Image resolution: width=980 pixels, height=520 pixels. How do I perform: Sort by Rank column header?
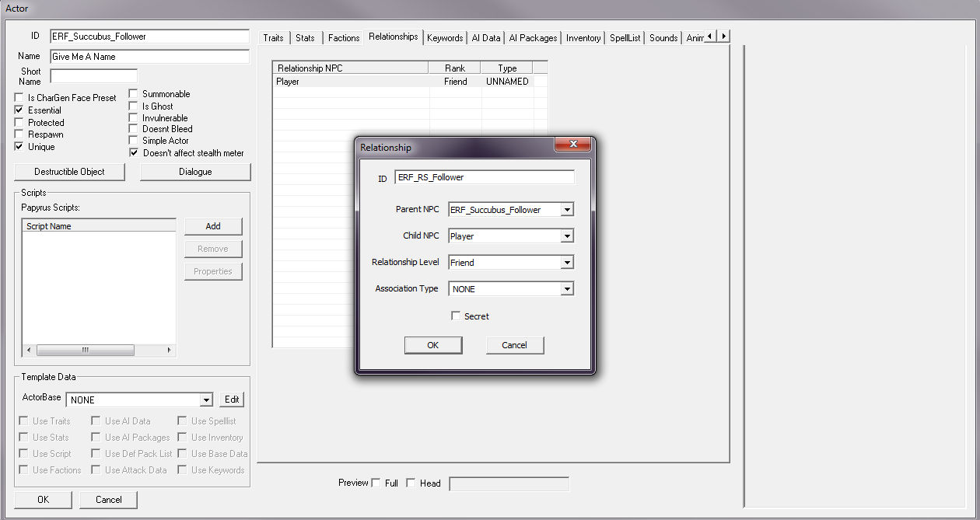[455, 68]
